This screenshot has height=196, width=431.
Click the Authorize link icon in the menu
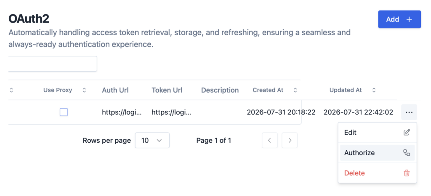point(407,153)
